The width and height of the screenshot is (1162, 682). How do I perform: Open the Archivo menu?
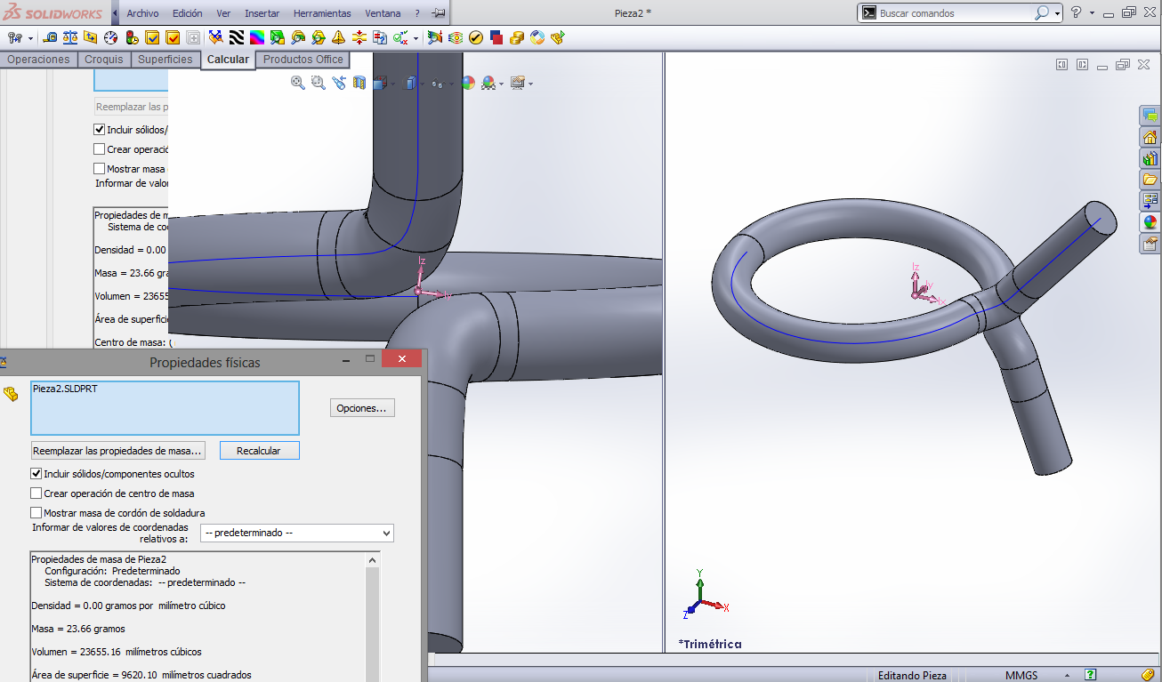click(142, 13)
